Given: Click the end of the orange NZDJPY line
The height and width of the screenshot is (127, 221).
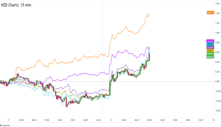Looking at the screenshot, I should point(150,12).
